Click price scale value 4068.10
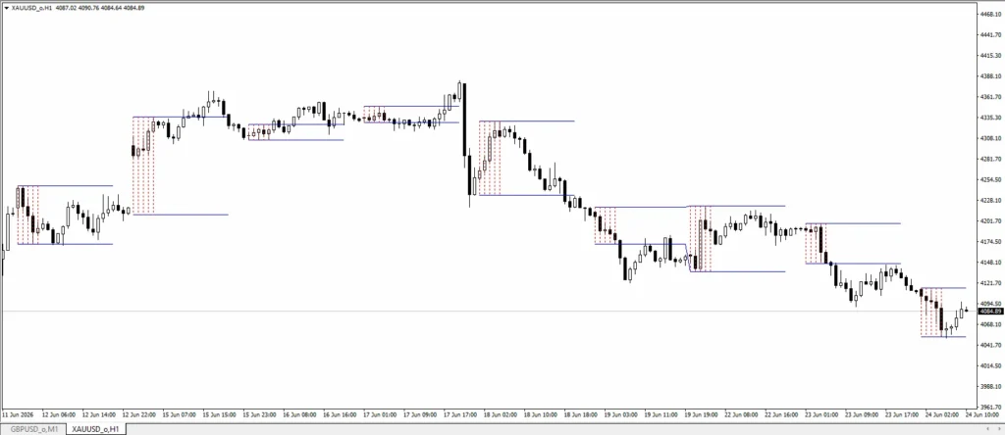The width and height of the screenshot is (1005, 435). pyautogui.click(x=991, y=324)
